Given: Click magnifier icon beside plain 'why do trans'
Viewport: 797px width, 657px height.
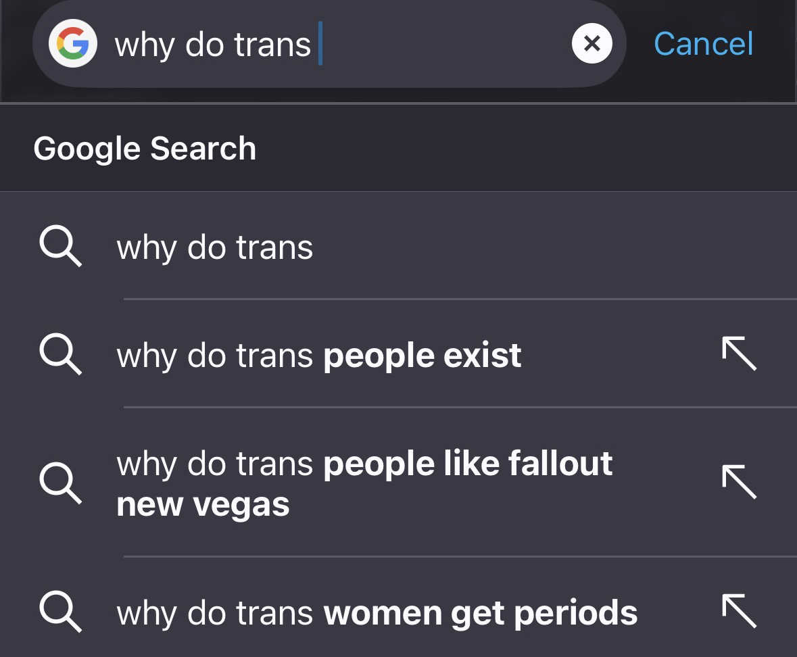Looking at the screenshot, I should pos(61,247).
